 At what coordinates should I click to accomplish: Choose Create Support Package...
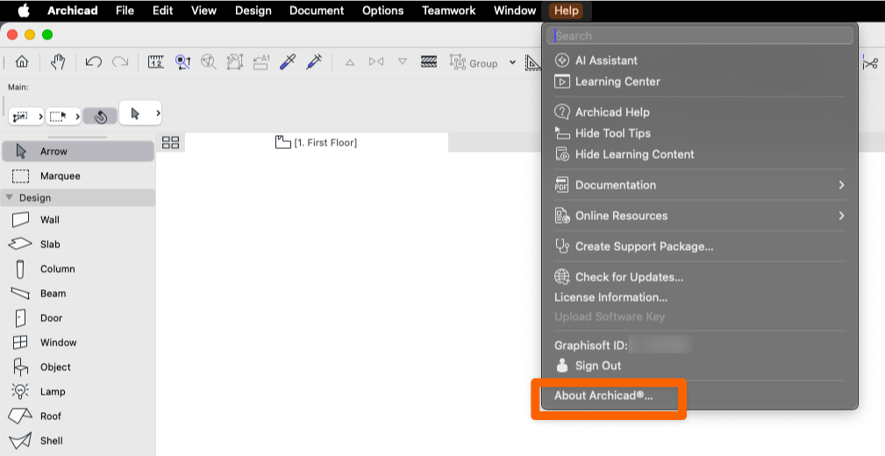point(700,246)
